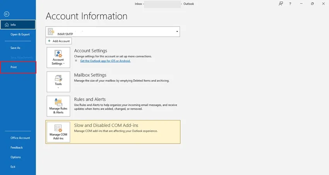Click Feedback in the sidebar
329x175 pixels.
17,148
